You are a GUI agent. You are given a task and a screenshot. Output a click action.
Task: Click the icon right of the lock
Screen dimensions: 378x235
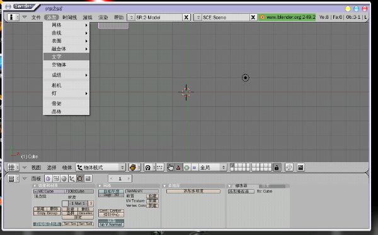(289, 167)
